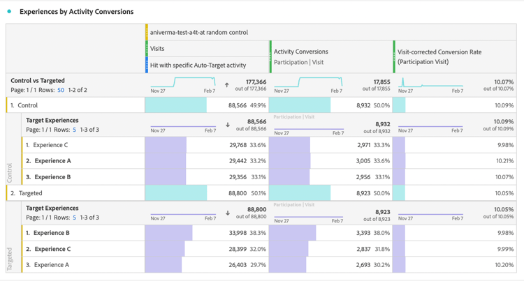Select the aniverma-test-a4t-at random control header
Screen dimensions: 524x281
[x=198, y=32]
